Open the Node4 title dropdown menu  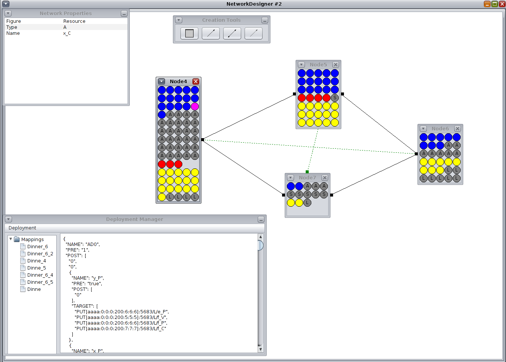point(162,82)
